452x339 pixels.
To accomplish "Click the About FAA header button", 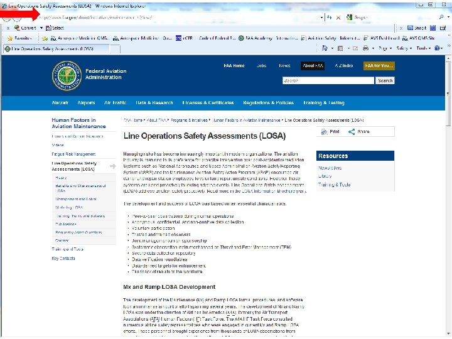I will [313, 66].
